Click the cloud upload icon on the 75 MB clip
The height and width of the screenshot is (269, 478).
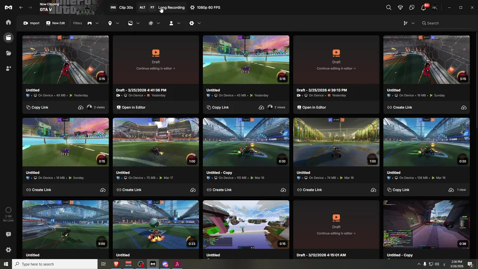[193, 190]
